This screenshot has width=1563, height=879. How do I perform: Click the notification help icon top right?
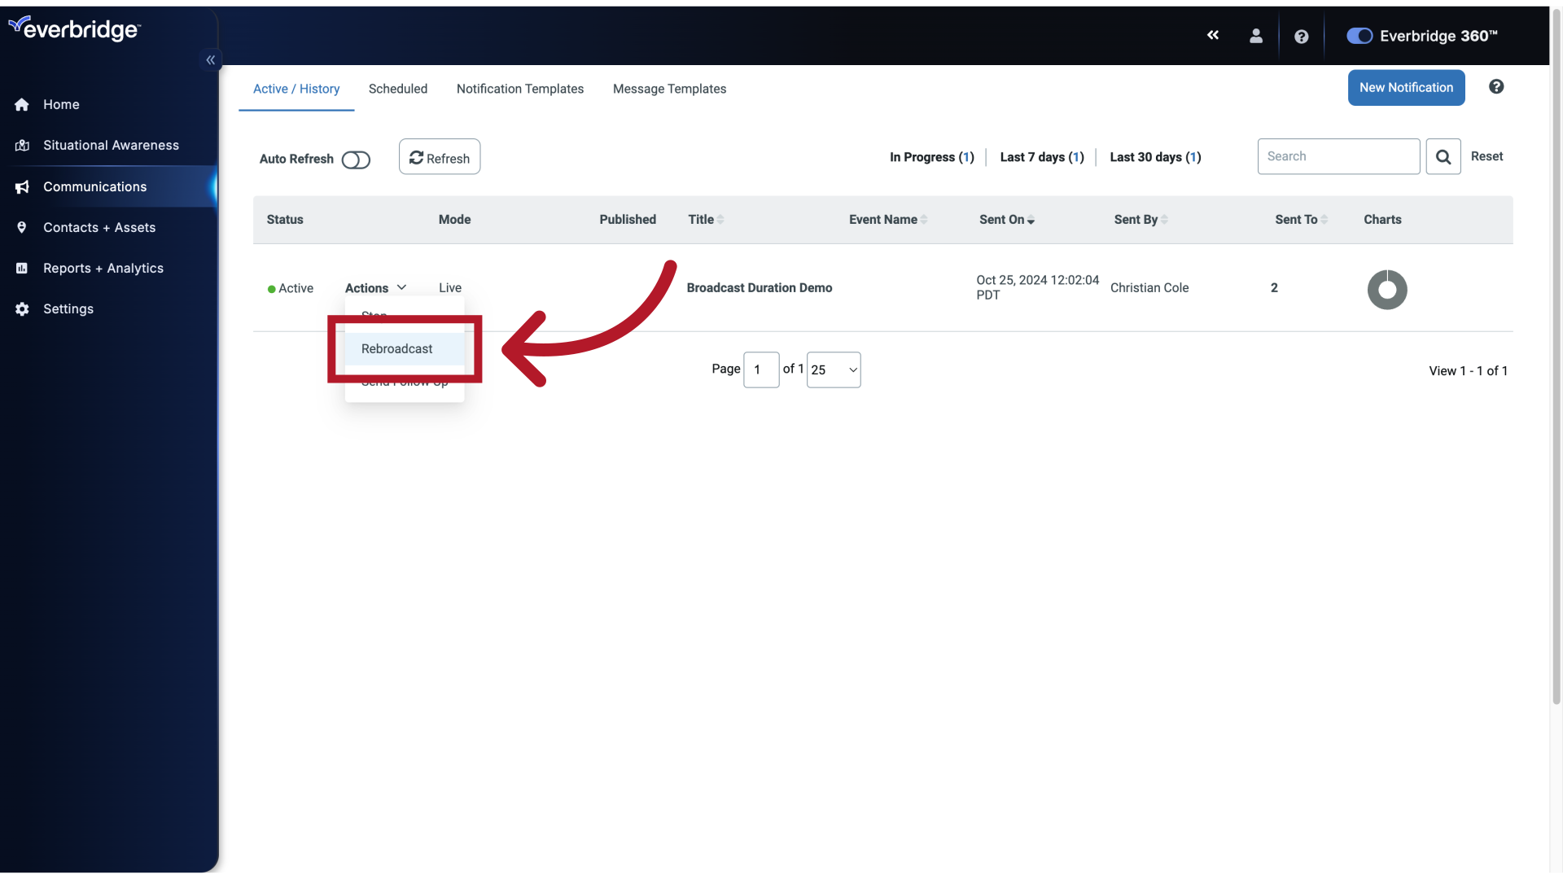coord(1496,87)
